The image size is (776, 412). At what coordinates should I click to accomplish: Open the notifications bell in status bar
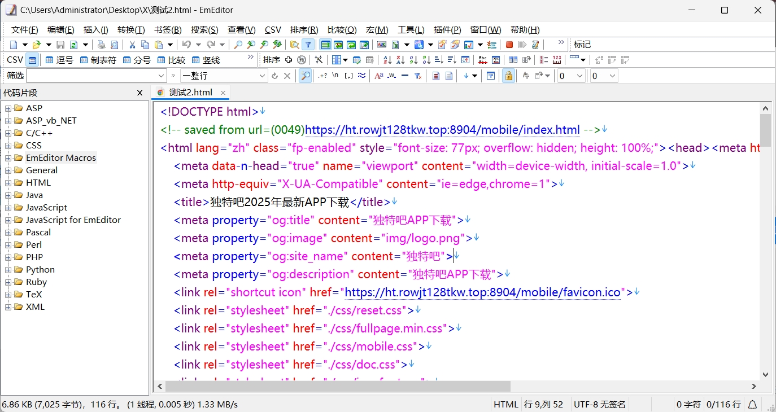point(753,404)
